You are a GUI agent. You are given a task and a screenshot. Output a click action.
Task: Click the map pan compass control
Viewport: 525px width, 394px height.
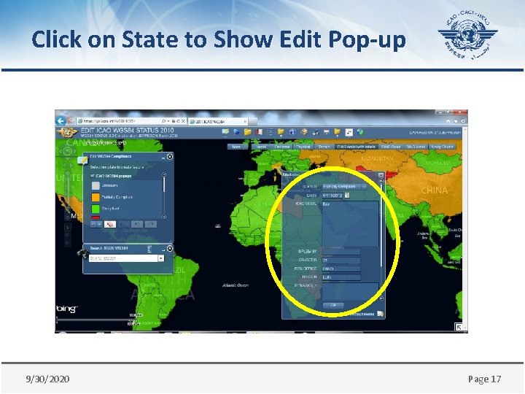pos(67,151)
